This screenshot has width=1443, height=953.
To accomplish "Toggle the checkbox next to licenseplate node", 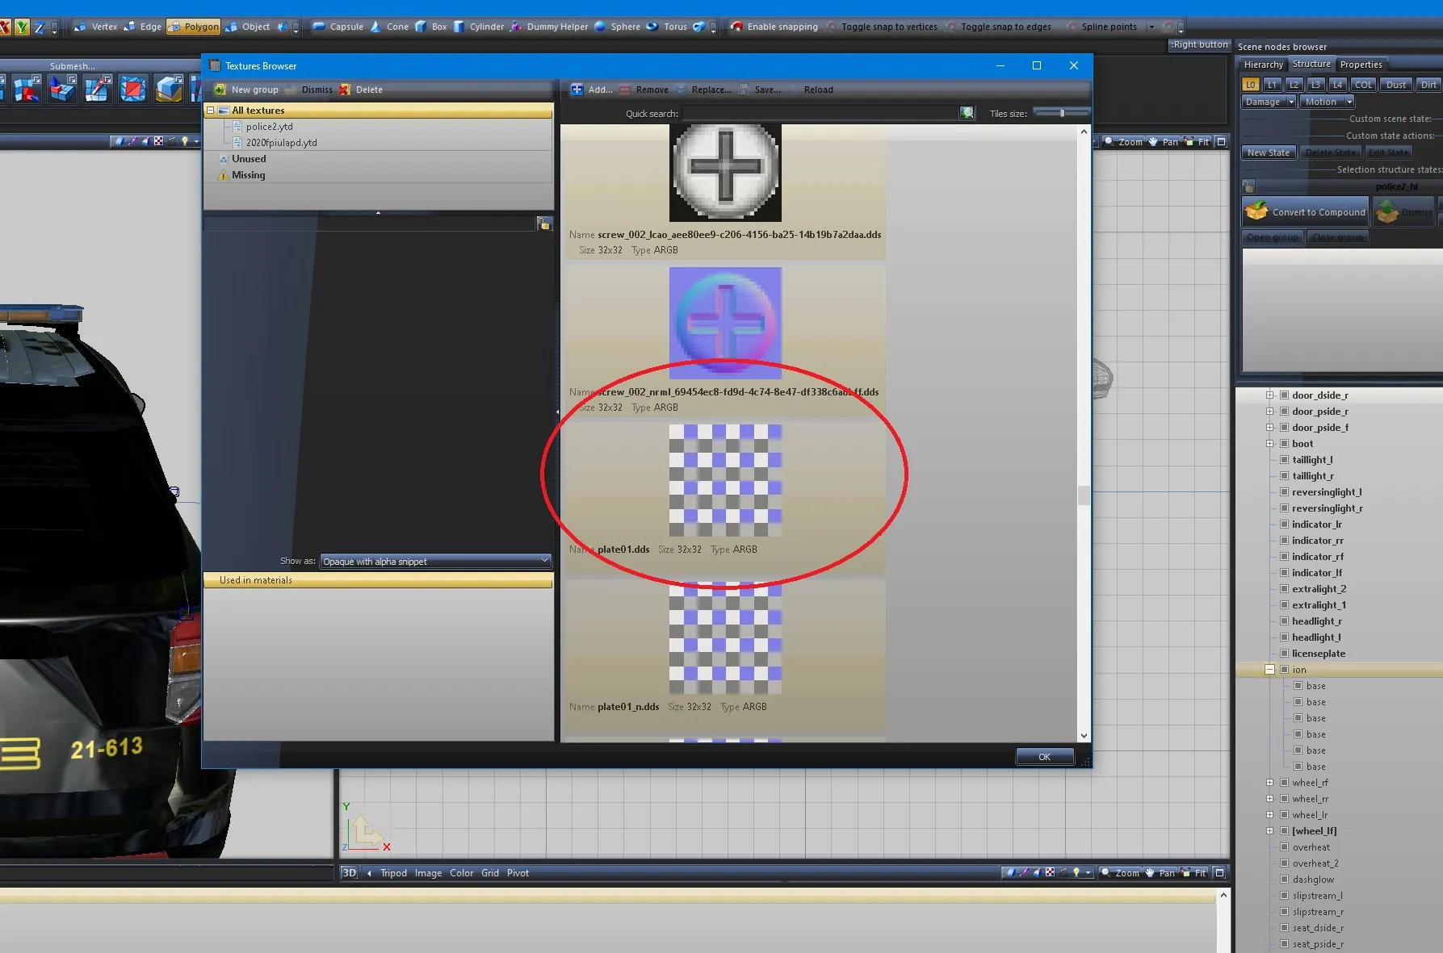I will click(x=1284, y=654).
